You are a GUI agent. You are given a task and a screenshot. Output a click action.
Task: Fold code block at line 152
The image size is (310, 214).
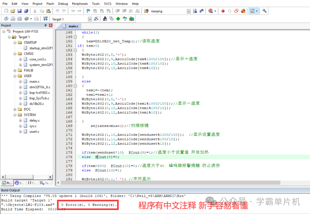coord(75,50)
